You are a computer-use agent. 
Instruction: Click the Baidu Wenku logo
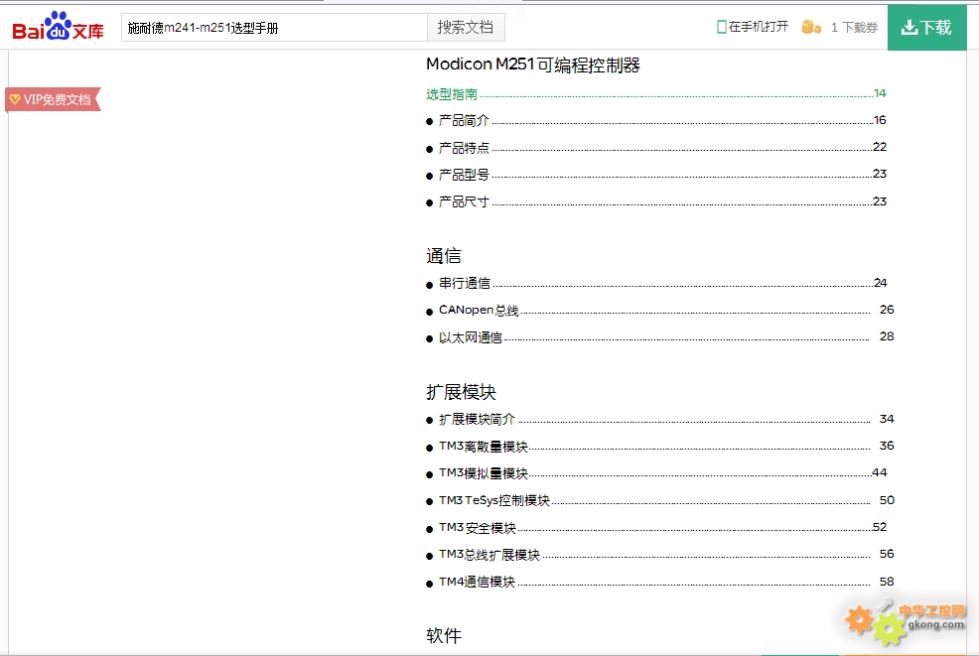pyautogui.click(x=59, y=27)
